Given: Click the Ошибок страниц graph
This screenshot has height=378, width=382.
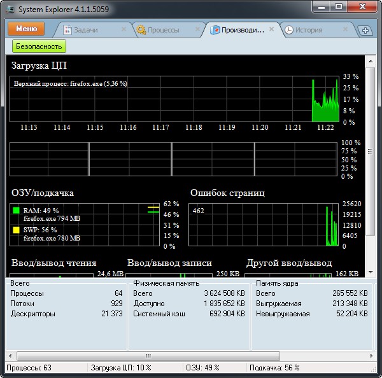Looking at the screenshot, I should 264,225.
